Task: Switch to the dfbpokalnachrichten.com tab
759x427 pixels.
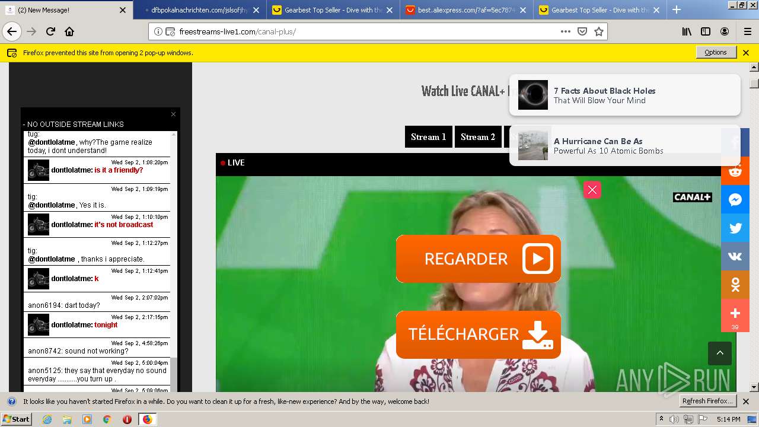Action: (x=199, y=10)
